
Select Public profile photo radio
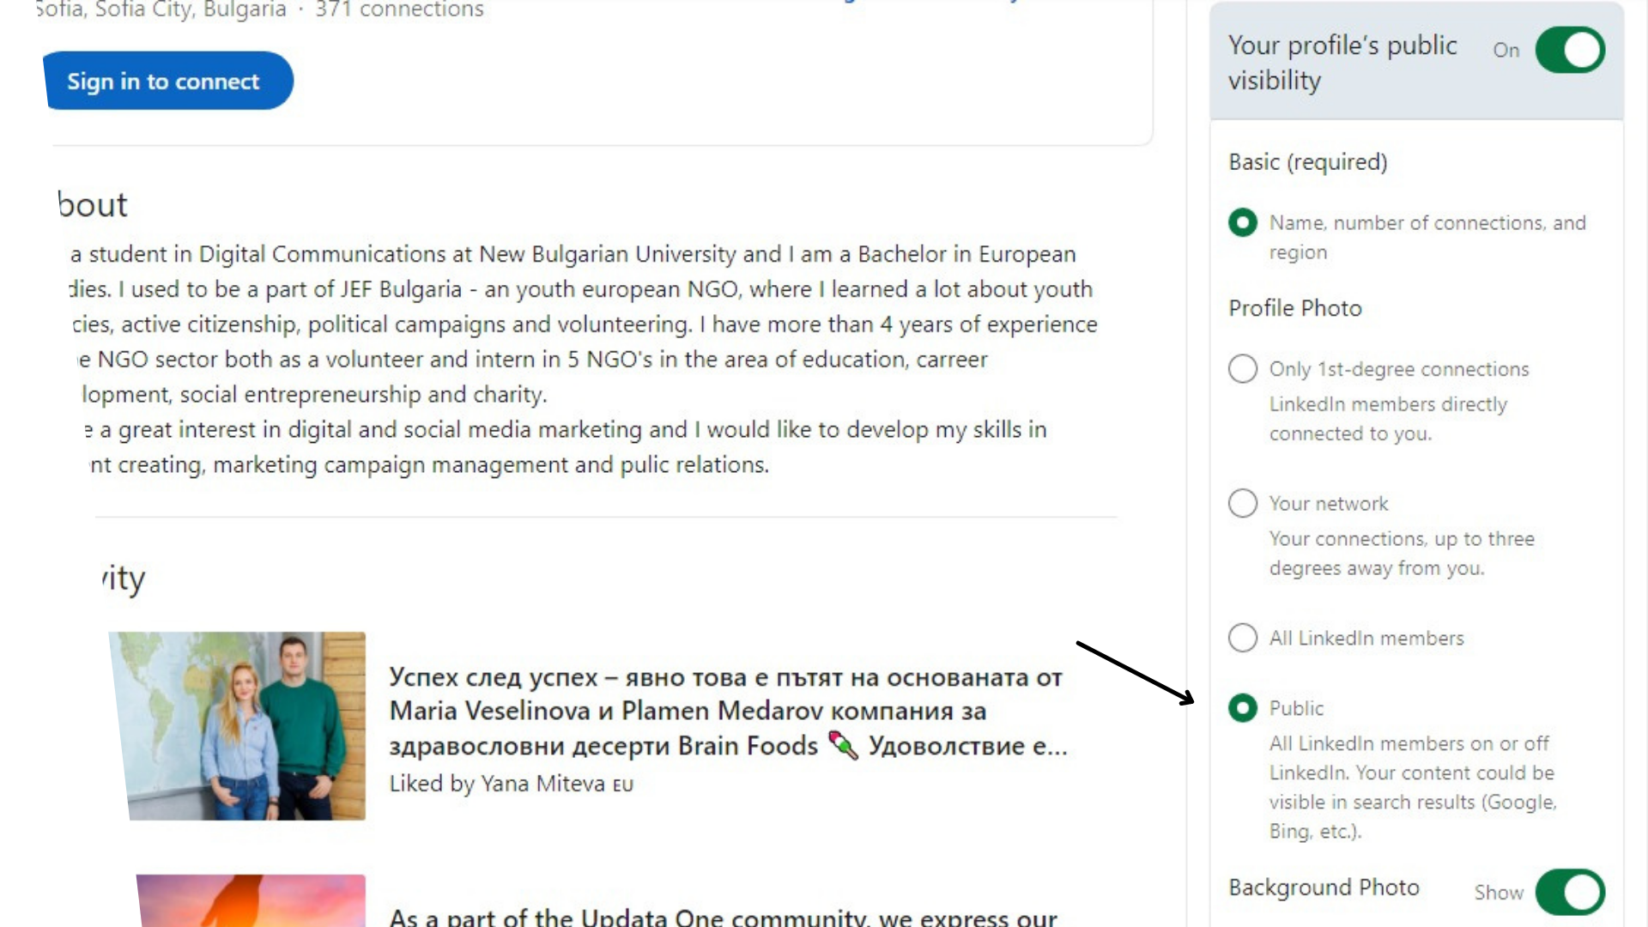click(1242, 708)
